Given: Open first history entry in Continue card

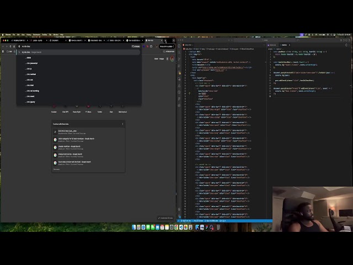Looking at the screenshot, I should pyautogui.click(x=88, y=132).
